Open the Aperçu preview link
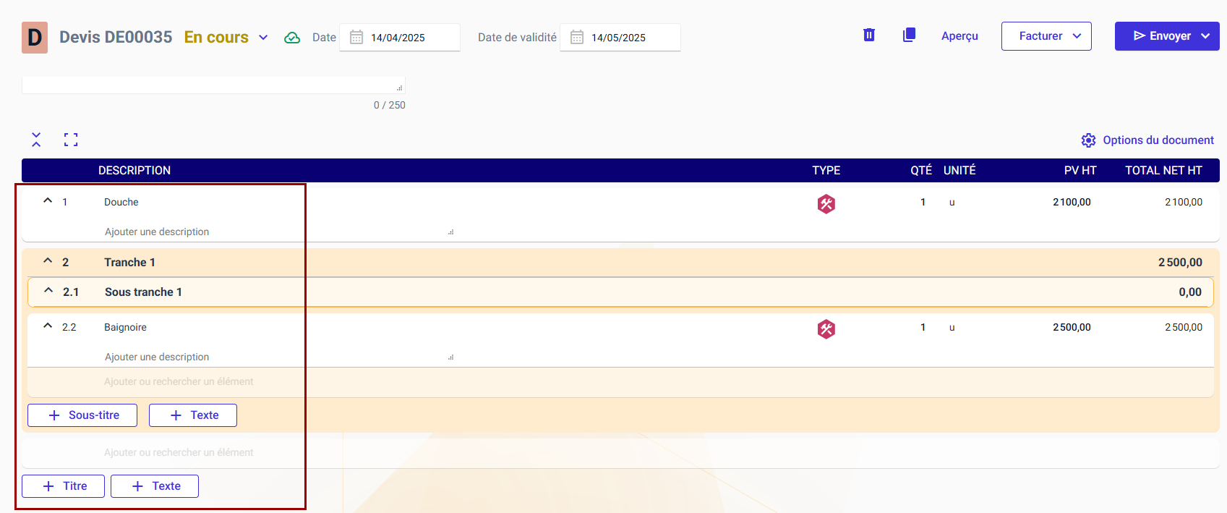1227x513 pixels. click(959, 36)
